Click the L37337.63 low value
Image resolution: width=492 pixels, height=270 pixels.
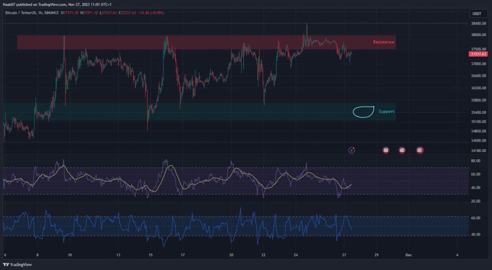[x=108, y=13]
